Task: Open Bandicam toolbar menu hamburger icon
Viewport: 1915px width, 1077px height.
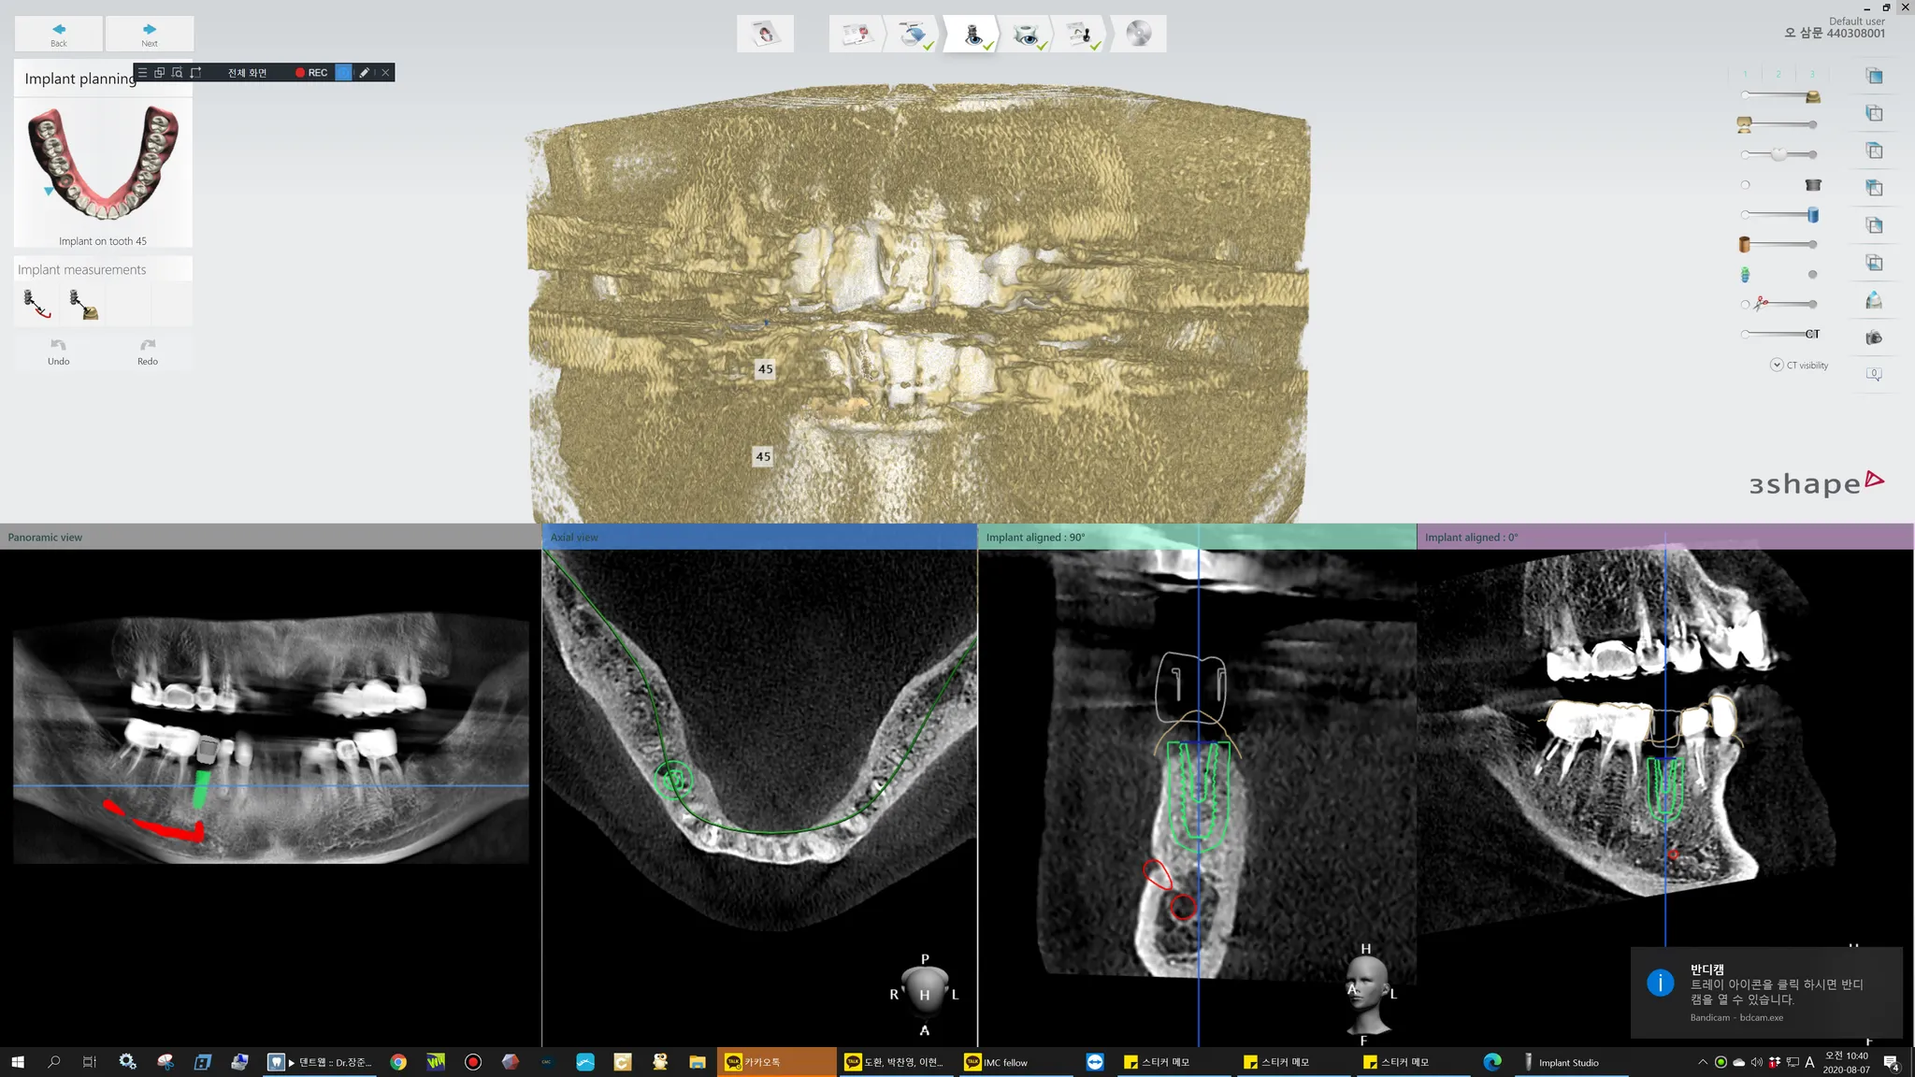Action: point(142,72)
